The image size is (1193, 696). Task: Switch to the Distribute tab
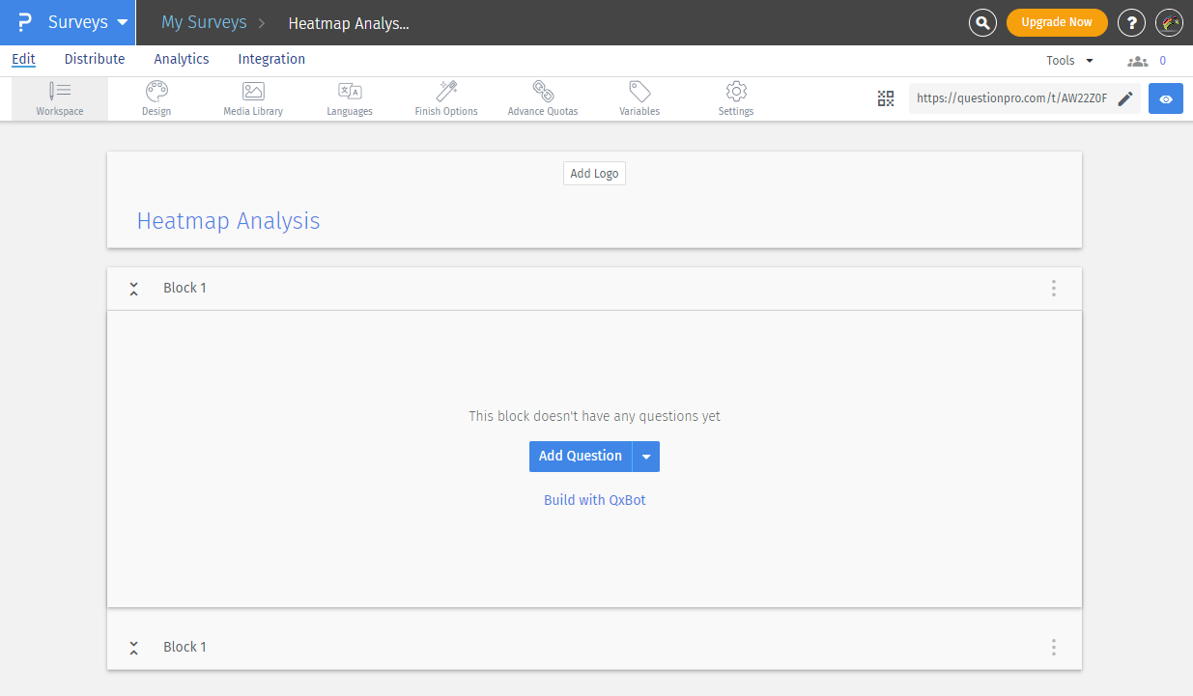[x=94, y=59]
